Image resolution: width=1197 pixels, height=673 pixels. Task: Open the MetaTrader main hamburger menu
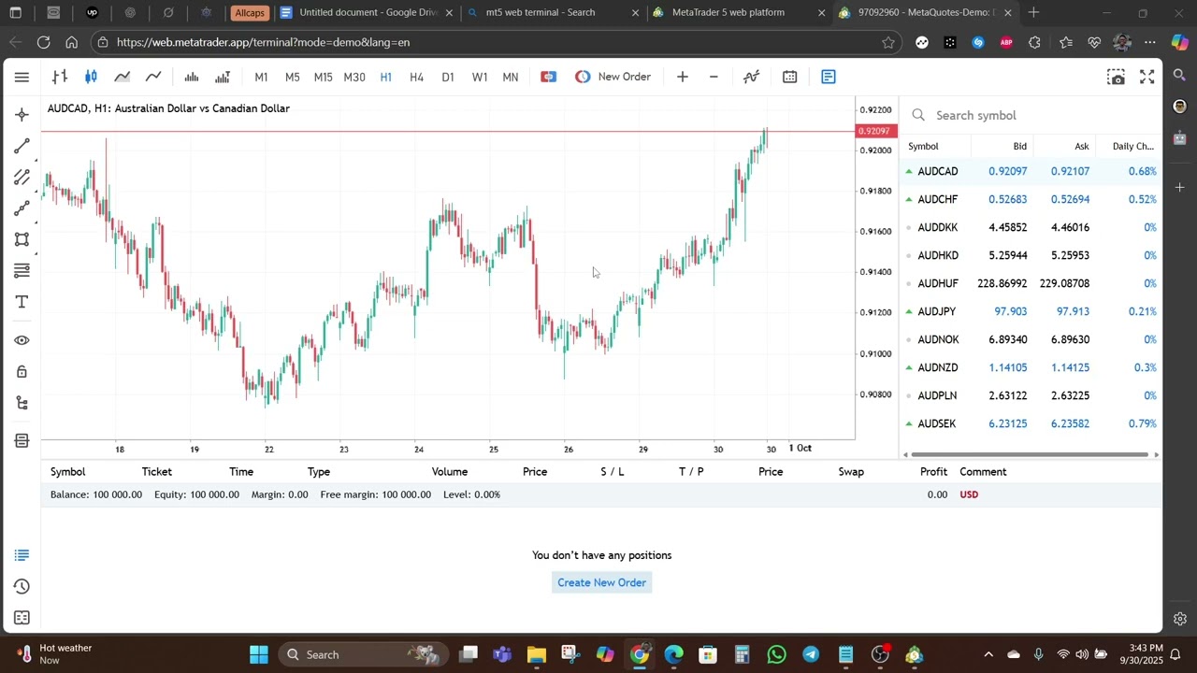click(22, 77)
